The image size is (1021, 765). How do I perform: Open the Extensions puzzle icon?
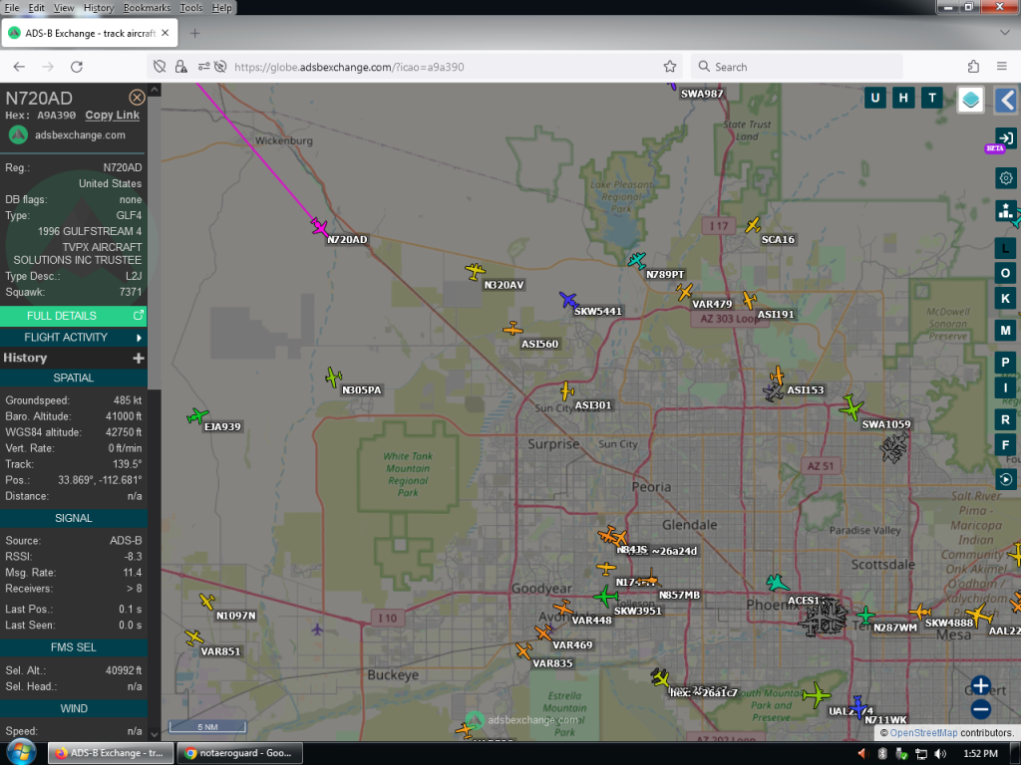973,67
